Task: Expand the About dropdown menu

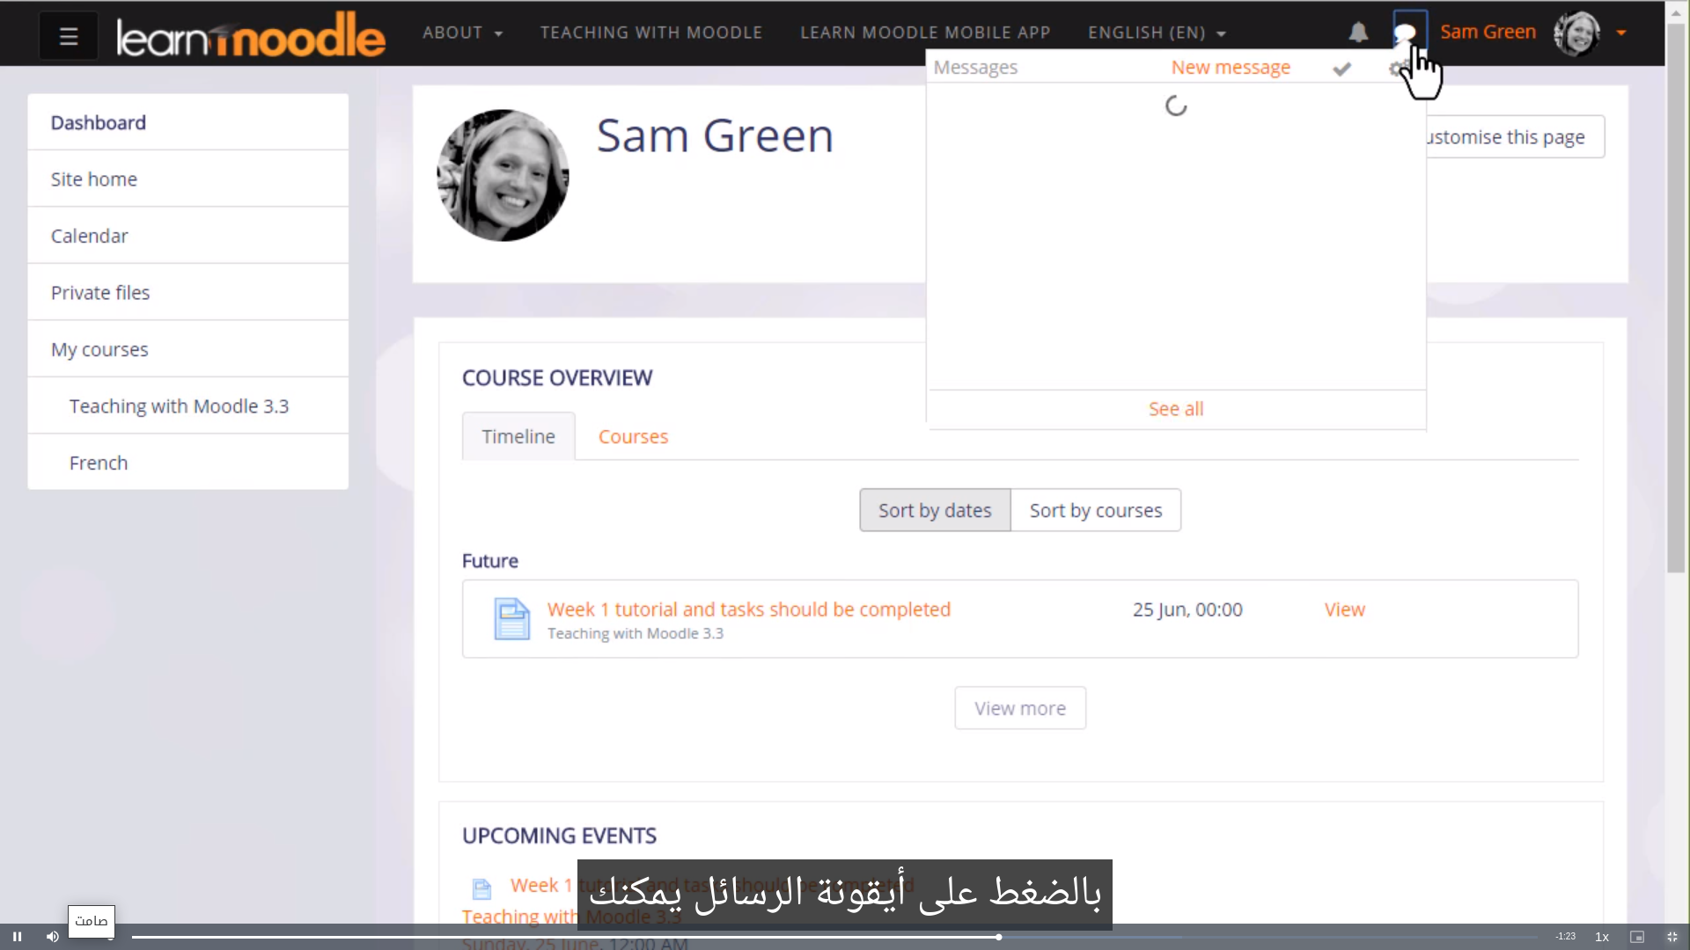Action: pyautogui.click(x=462, y=33)
